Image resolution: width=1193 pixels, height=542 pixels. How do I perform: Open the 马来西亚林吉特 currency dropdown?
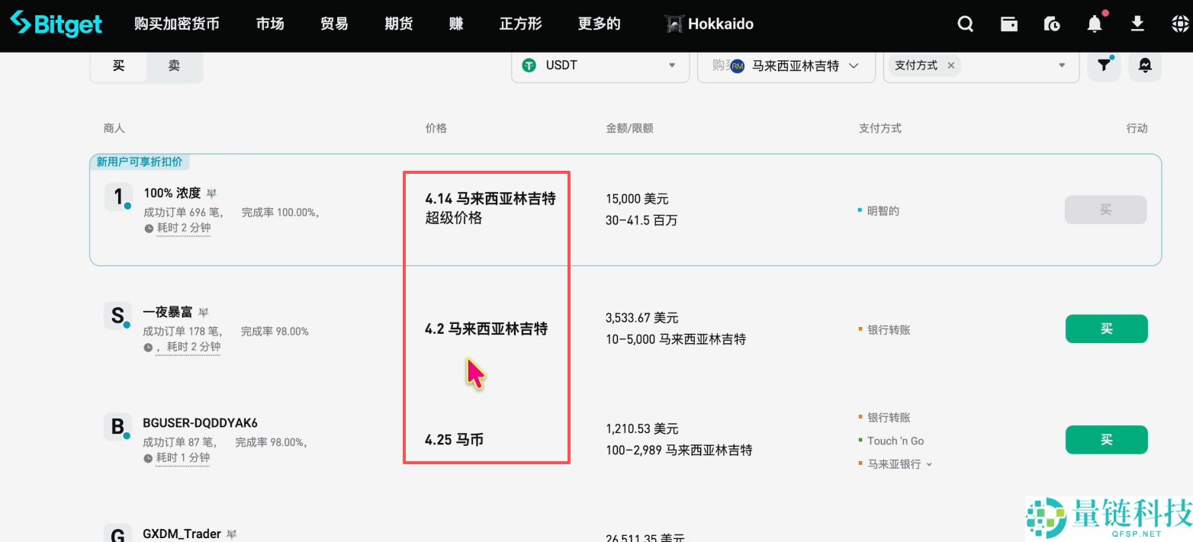pos(786,66)
